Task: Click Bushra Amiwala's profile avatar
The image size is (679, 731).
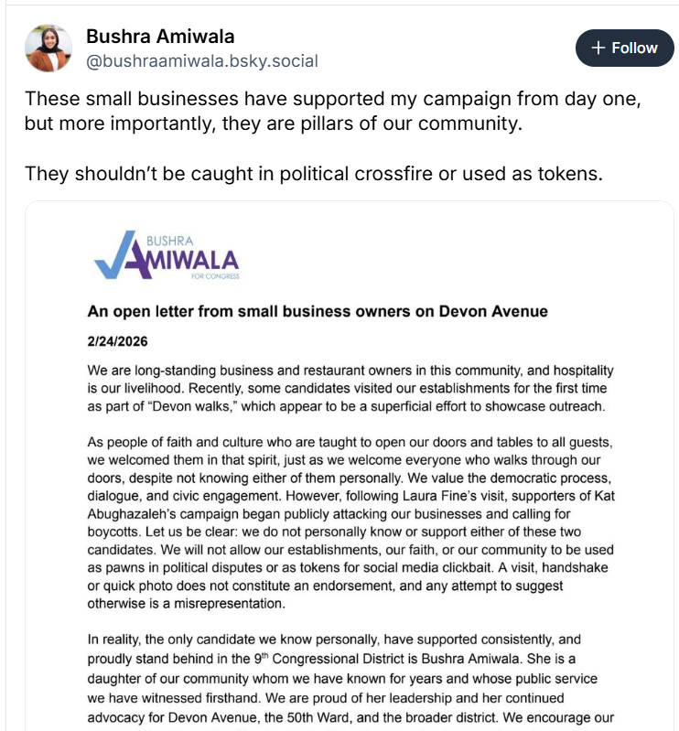Action: 48,48
